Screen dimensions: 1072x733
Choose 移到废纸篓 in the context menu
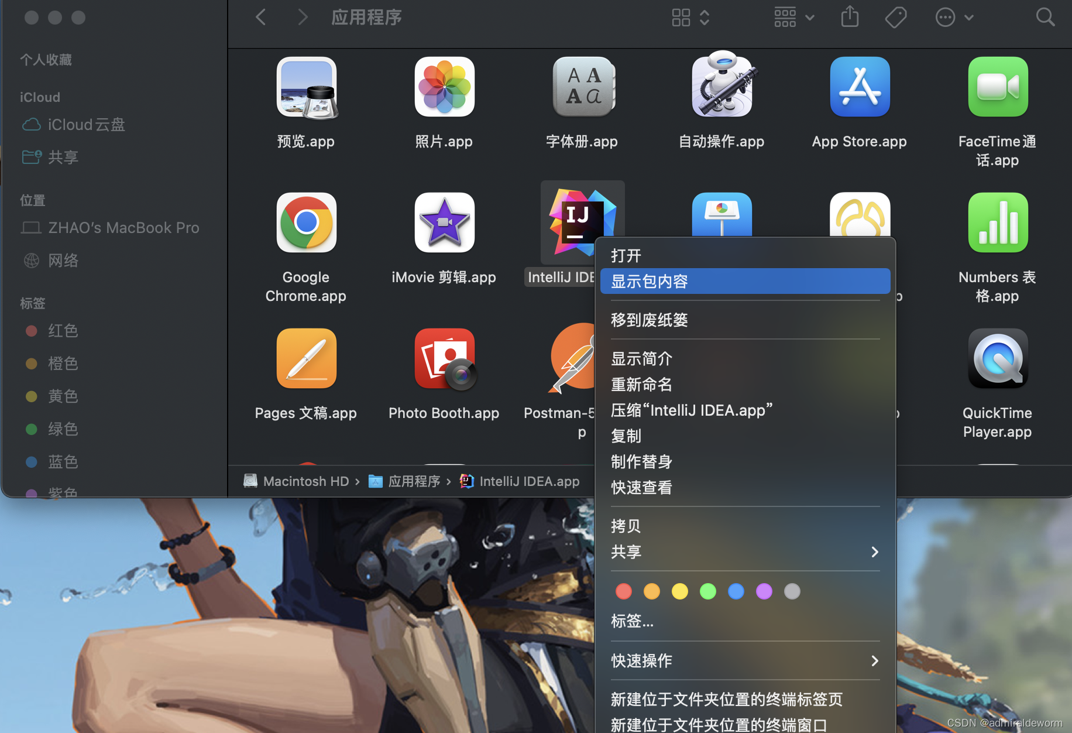(x=745, y=320)
